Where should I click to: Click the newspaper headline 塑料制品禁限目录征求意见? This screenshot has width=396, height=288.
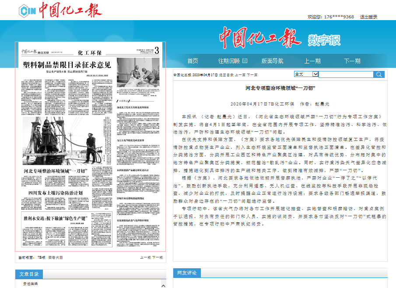(x=67, y=65)
